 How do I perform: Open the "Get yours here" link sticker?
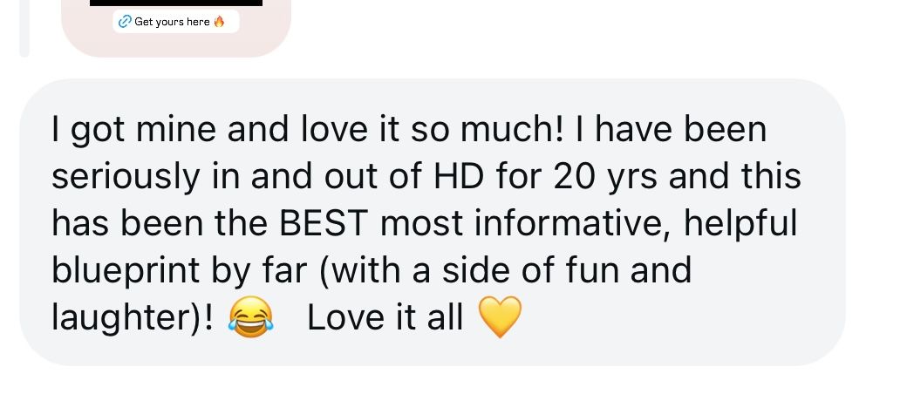[176, 22]
